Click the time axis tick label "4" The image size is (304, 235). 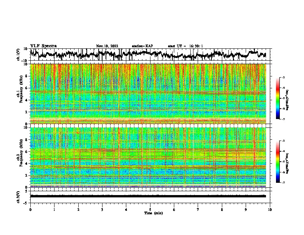[126, 210]
